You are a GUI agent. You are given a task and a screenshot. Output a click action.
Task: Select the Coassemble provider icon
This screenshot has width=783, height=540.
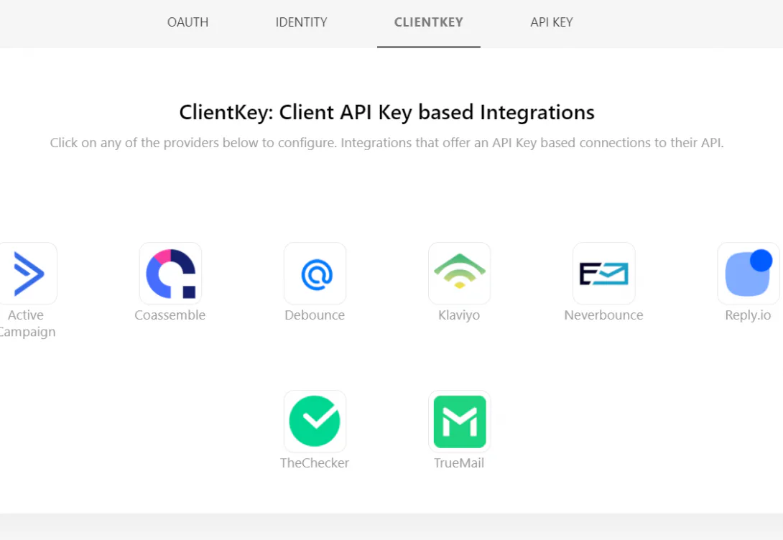(170, 274)
